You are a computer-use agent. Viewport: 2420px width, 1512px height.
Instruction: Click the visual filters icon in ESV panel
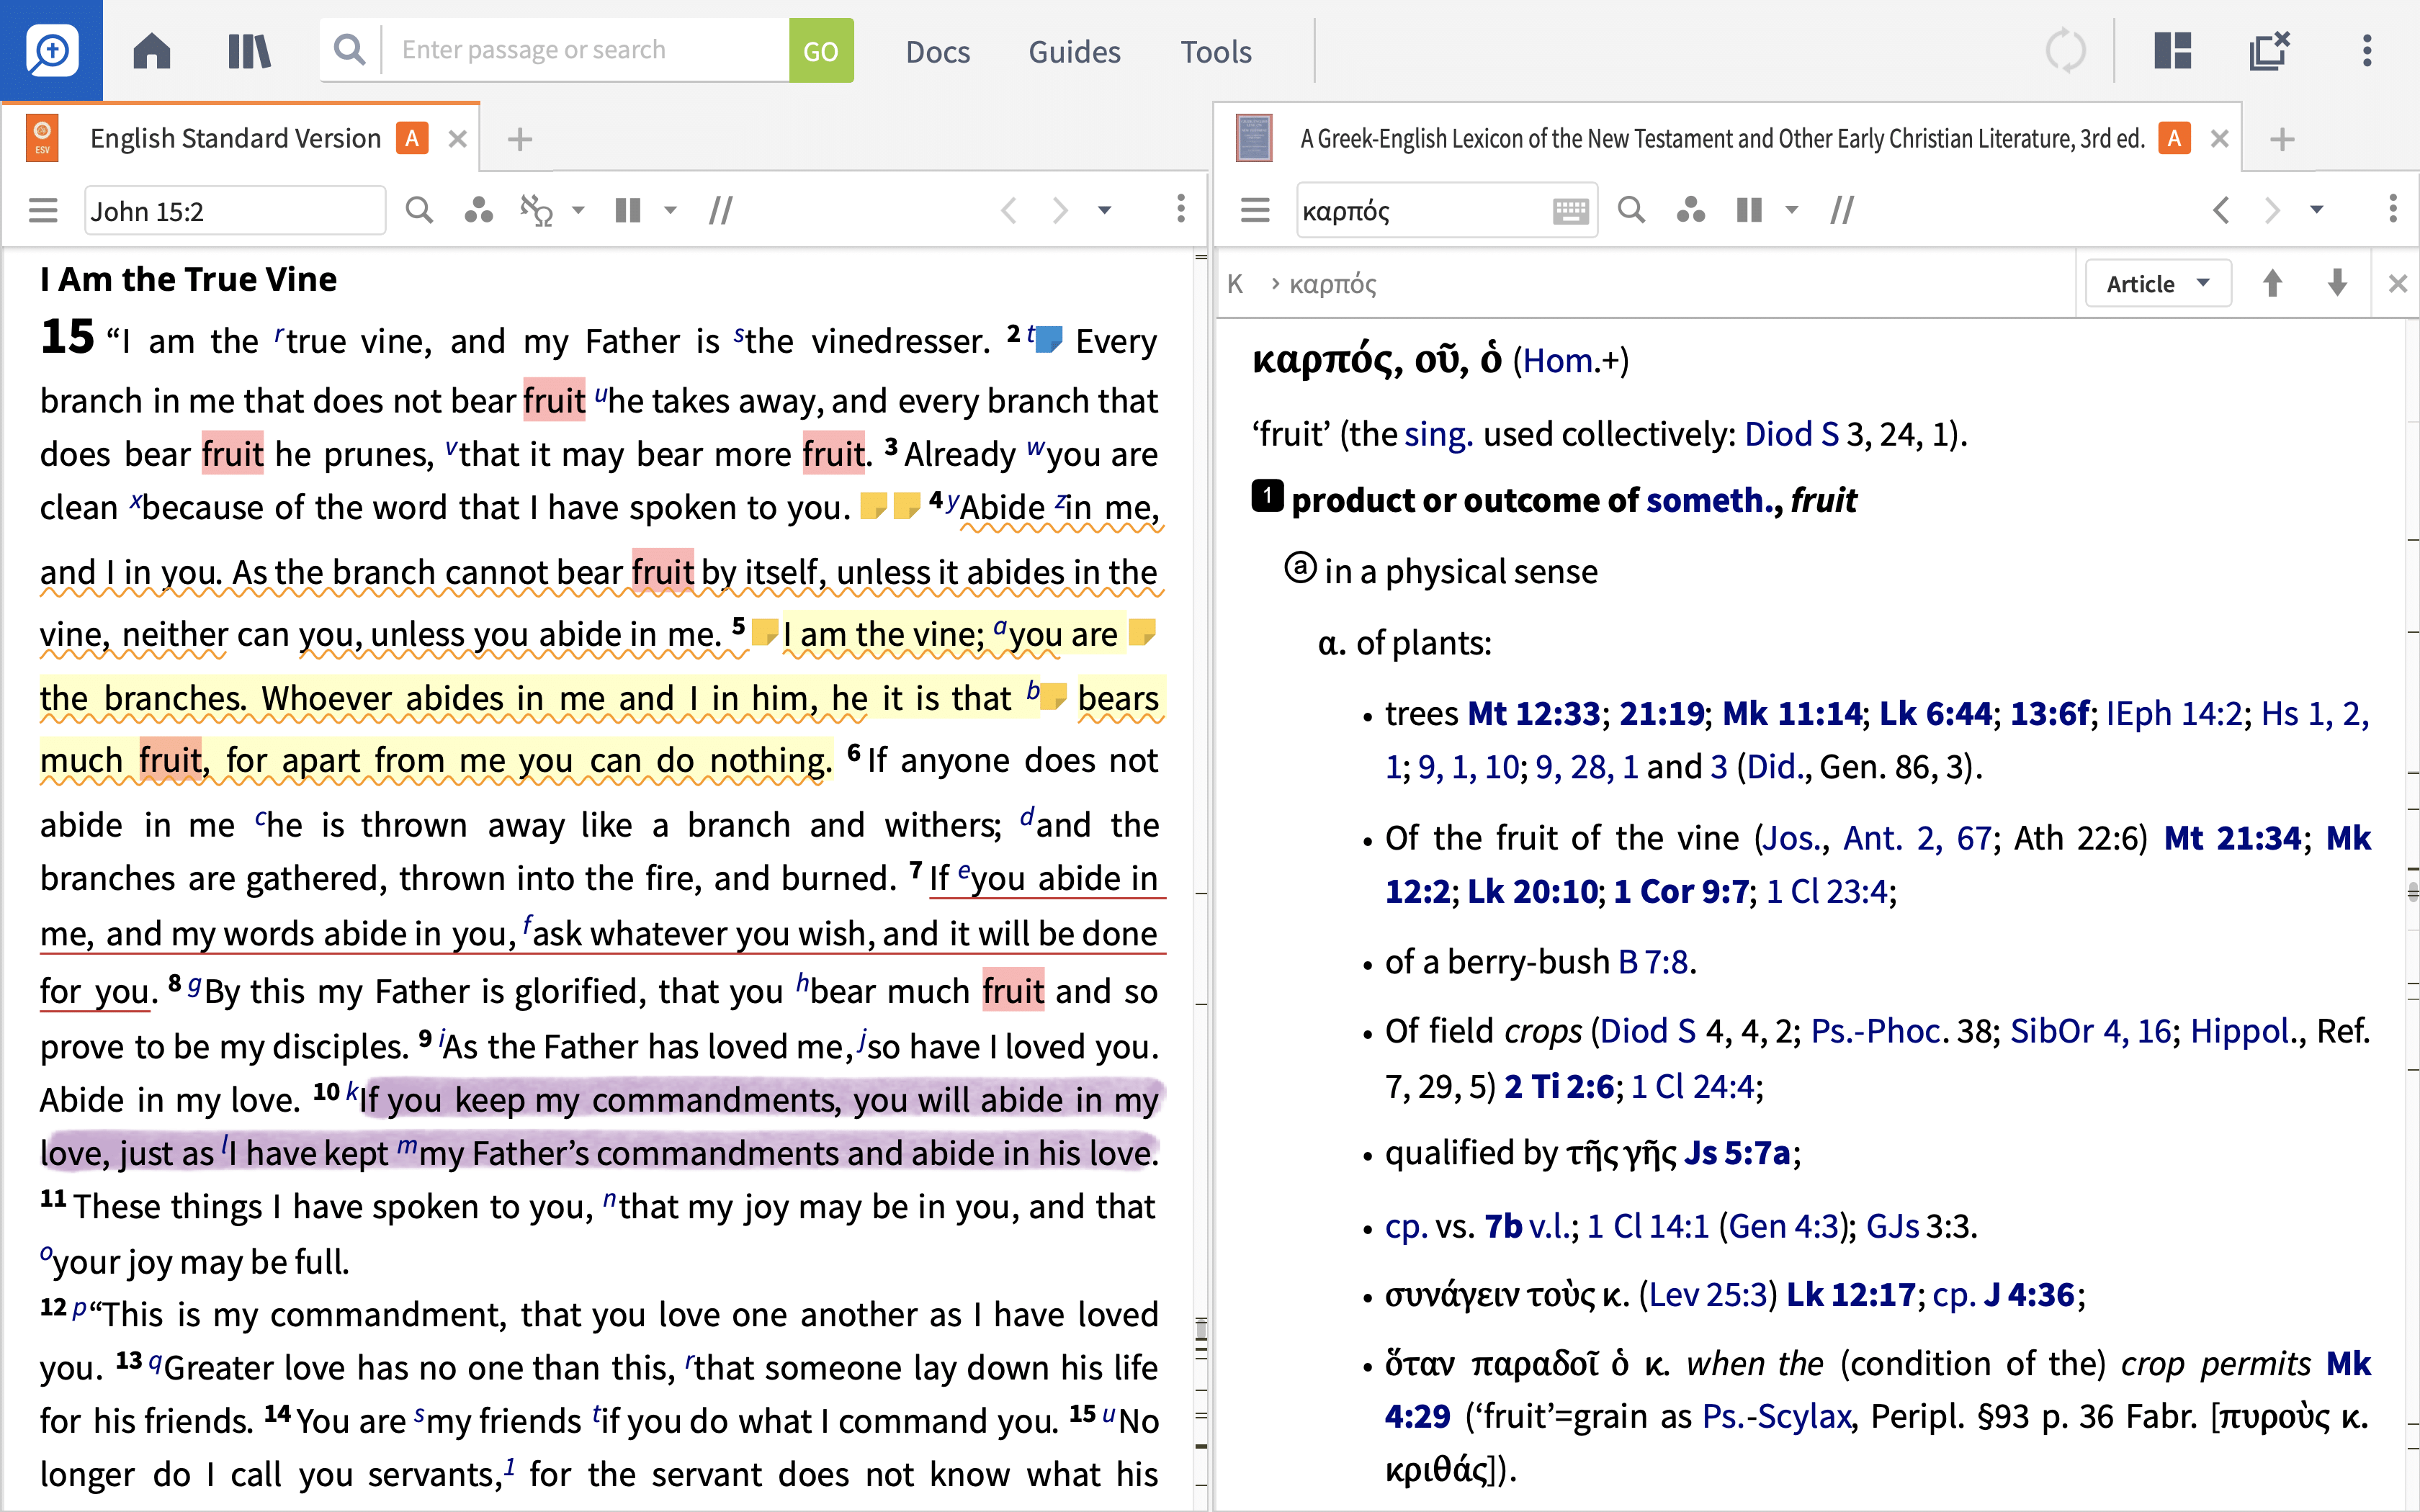[479, 210]
